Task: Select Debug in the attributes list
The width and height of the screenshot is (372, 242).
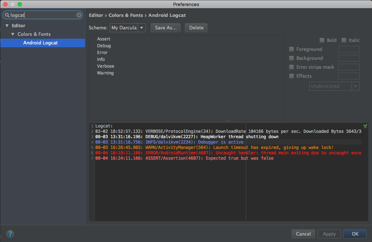Action: point(104,46)
